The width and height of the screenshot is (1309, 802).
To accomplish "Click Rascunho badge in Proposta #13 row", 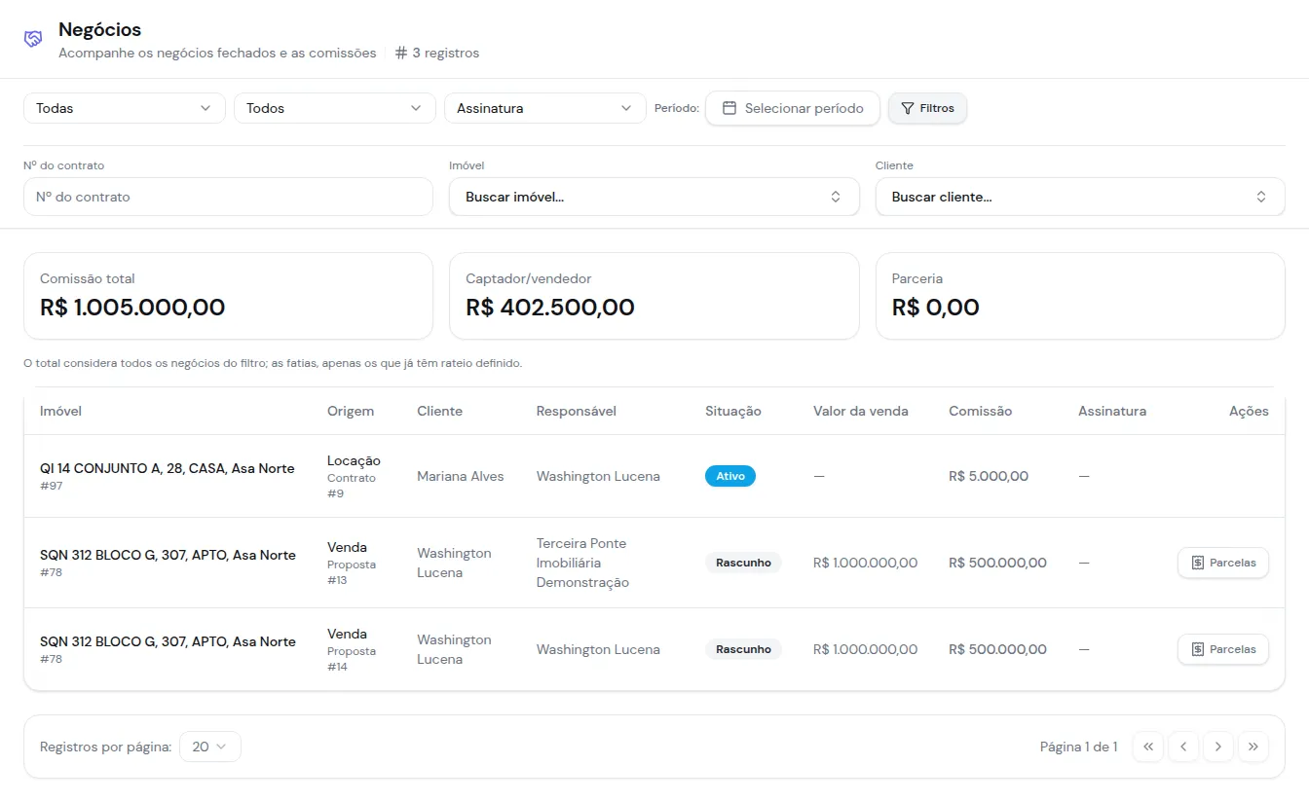I will coord(743,563).
